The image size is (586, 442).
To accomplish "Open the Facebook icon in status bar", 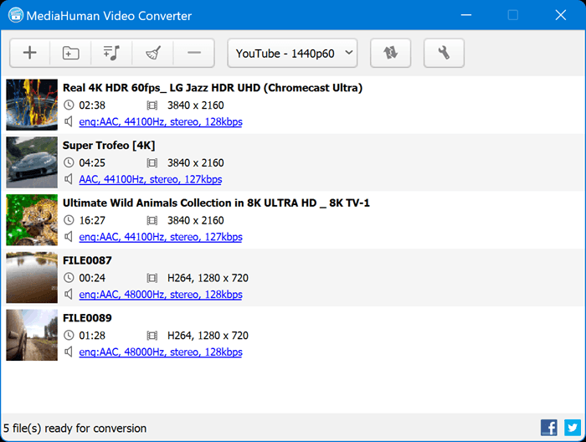I will click(549, 427).
